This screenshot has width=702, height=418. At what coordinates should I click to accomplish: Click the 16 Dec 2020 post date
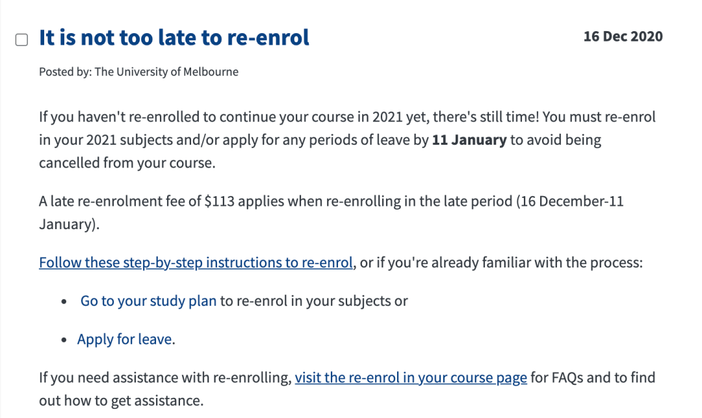[x=623, y=36]
